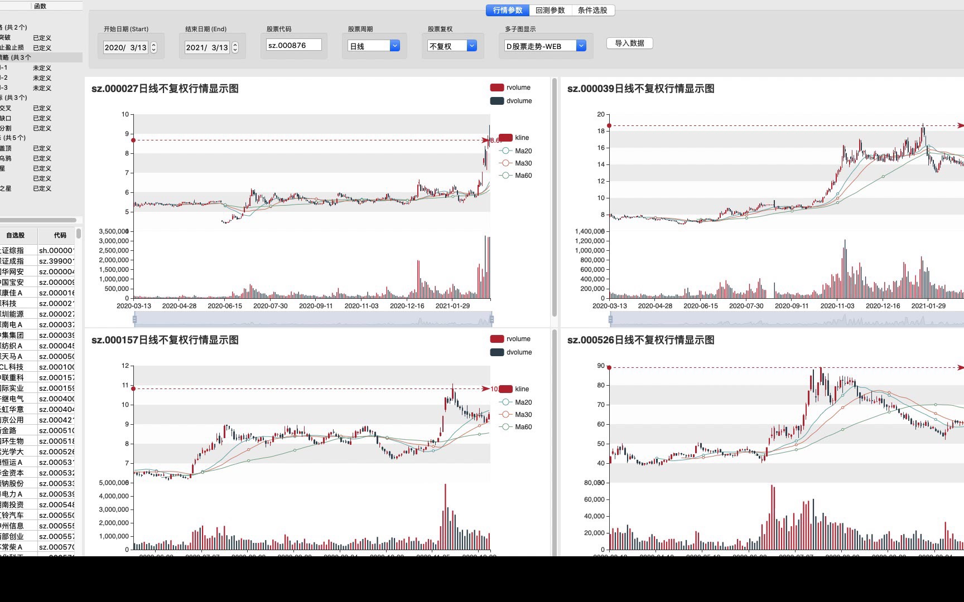964x602 pixels.
Task: Click the end date field 2021/3/13
Action: [207, 47]
